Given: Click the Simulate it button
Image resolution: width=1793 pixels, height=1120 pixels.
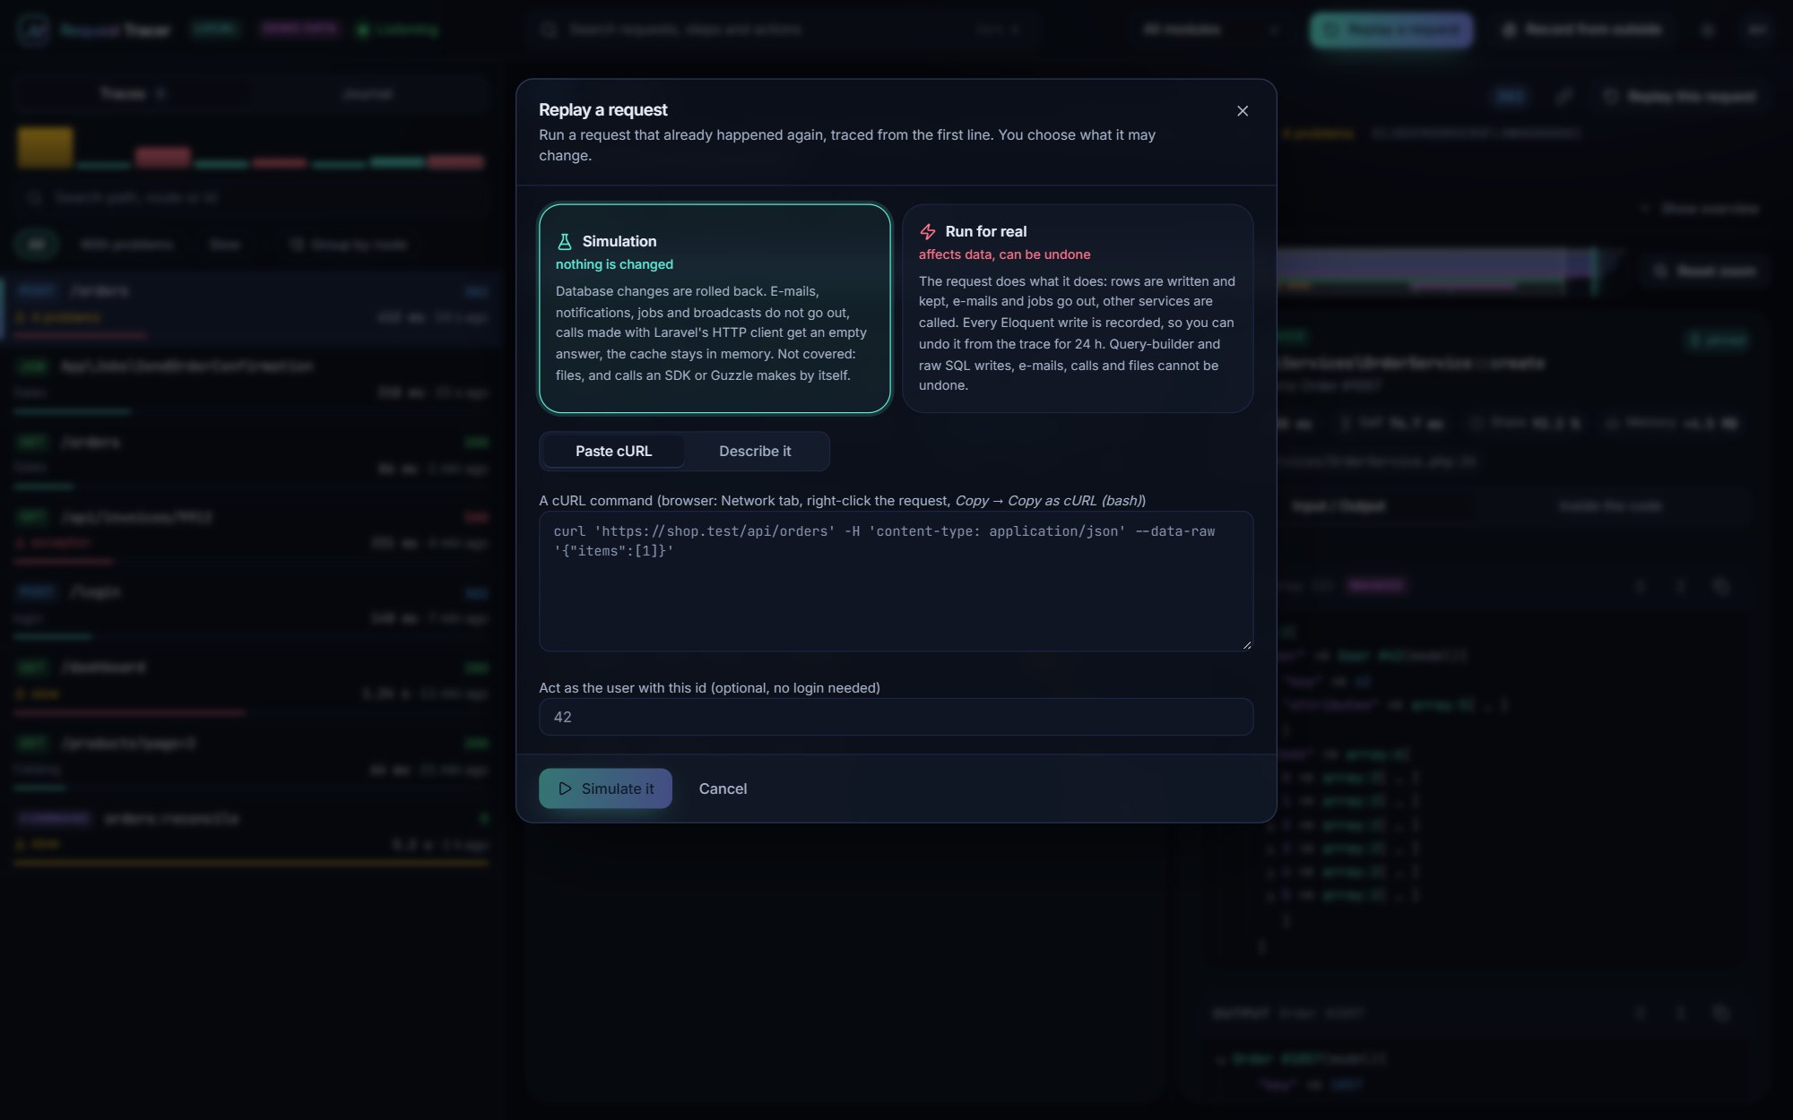Looking at the screenshot, I should pos(605,788).
